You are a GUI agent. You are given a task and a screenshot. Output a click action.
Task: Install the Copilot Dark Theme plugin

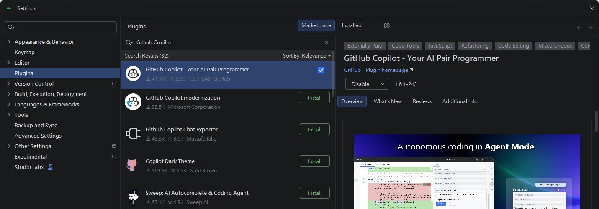pyautogui.click(x=314, y=161)
